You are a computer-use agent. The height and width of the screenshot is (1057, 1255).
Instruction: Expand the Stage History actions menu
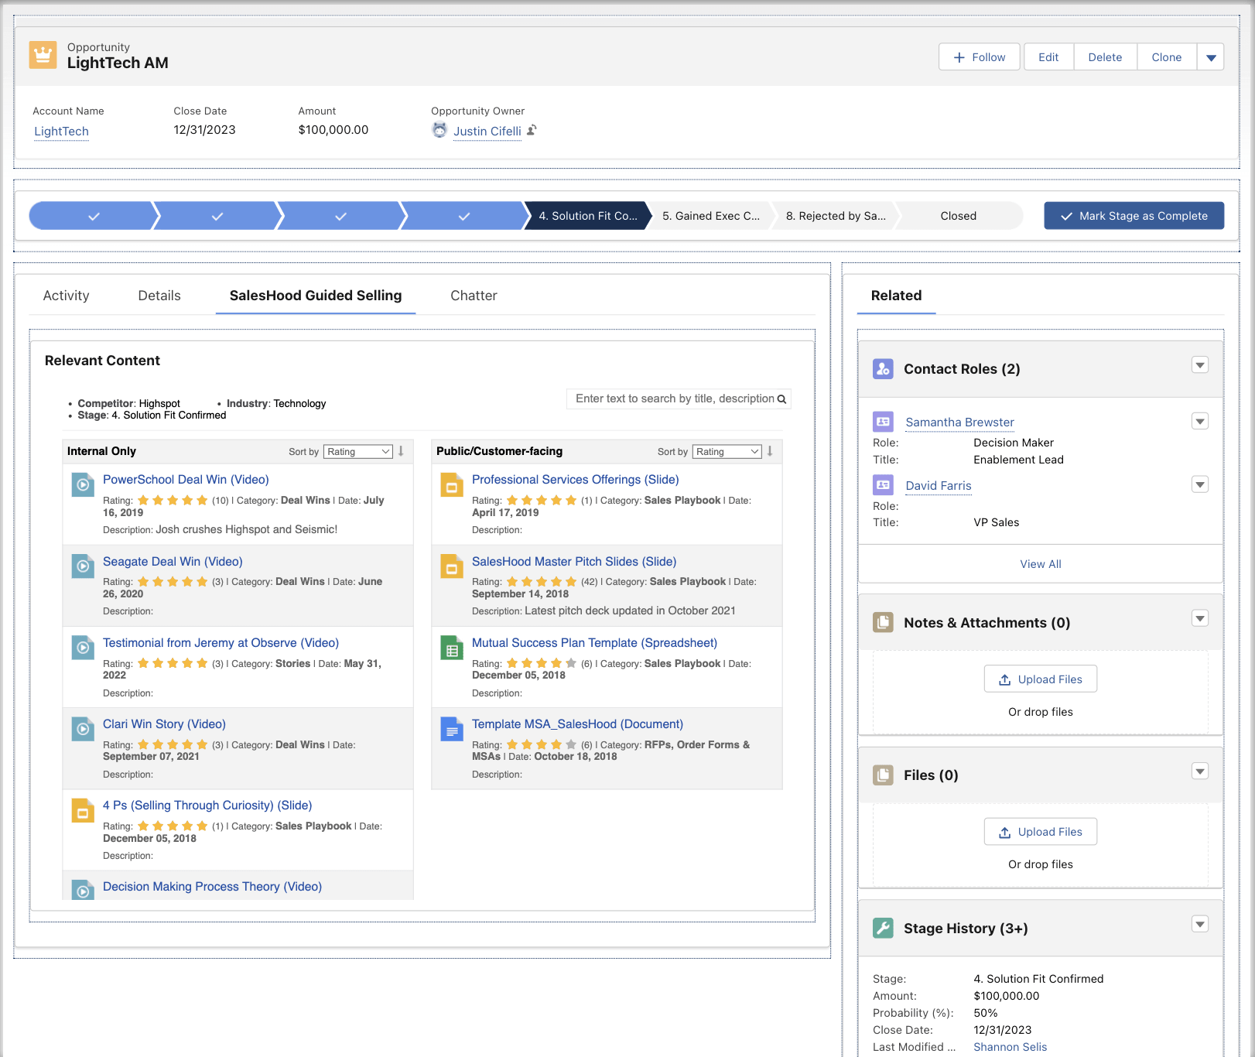pos(1200,924)
